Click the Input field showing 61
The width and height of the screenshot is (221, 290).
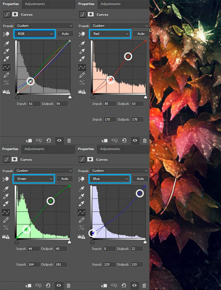point(34,104)
